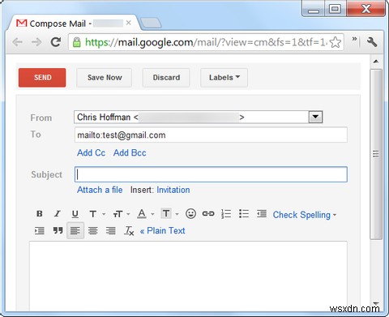Image resolution: width=389 pixels, height=317 pixels.
Task: Select the Compose Mail browser tab
Action: pyautogui.click(x=75, y=24)
